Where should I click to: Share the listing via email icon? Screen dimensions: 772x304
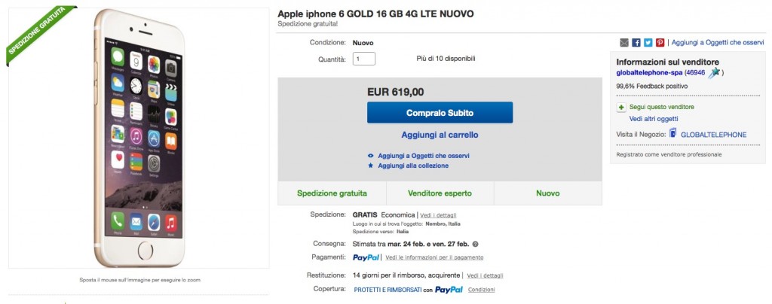[x=624, y=43]
